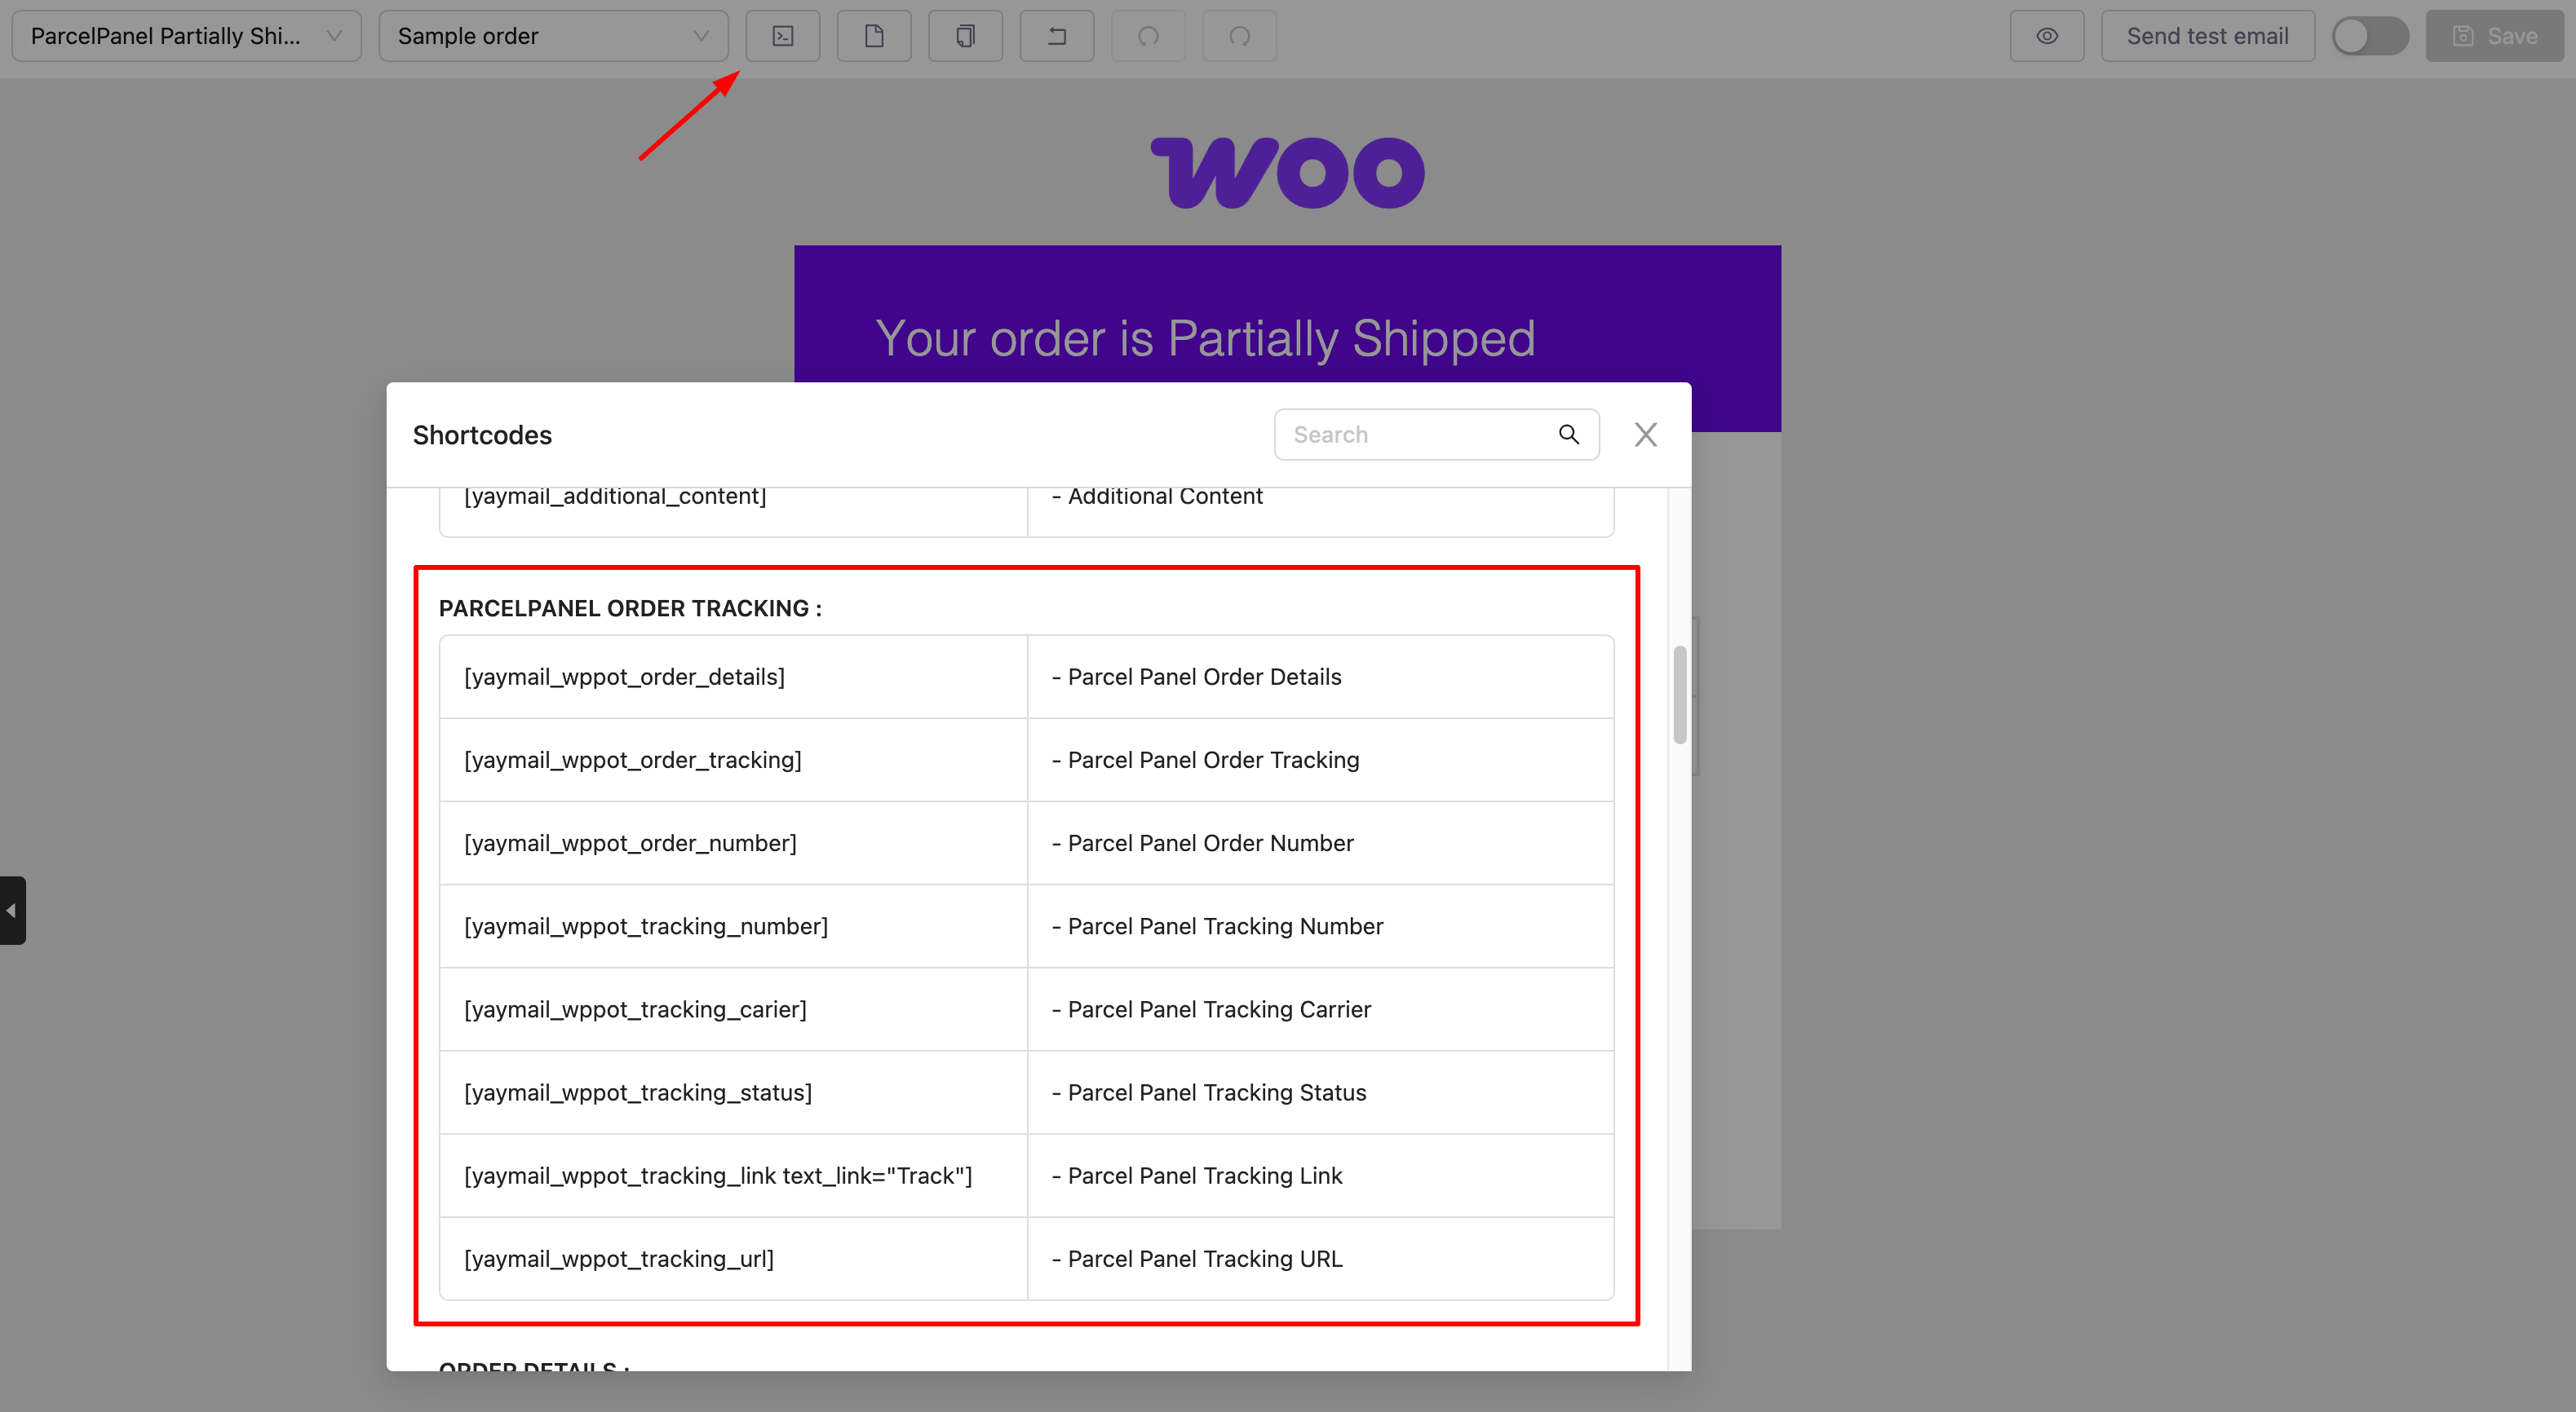This screenshot has width=2576, height=1412.
Task: Select the yaymail_wppot_order_details shortcode row
Action: (624, 677)
